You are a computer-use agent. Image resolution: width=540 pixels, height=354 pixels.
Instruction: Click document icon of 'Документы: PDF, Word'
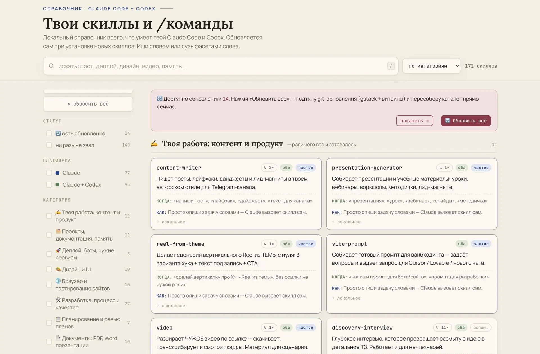[58, 338]
